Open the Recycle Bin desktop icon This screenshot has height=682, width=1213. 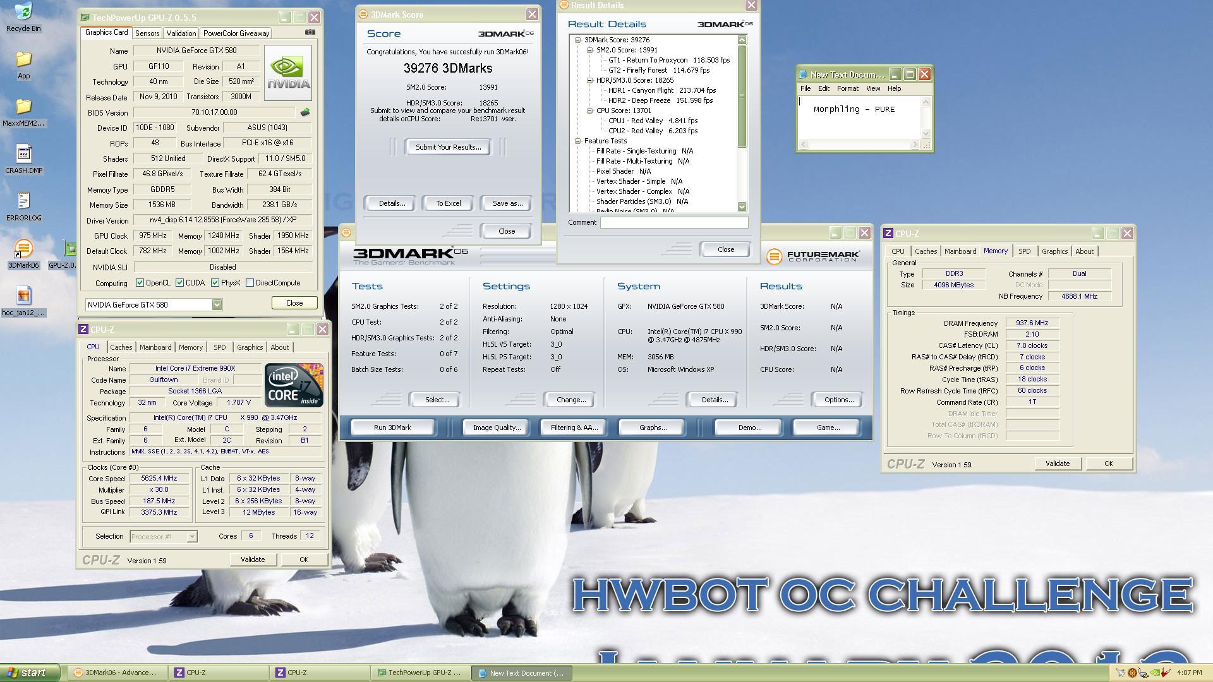(23, 11)
